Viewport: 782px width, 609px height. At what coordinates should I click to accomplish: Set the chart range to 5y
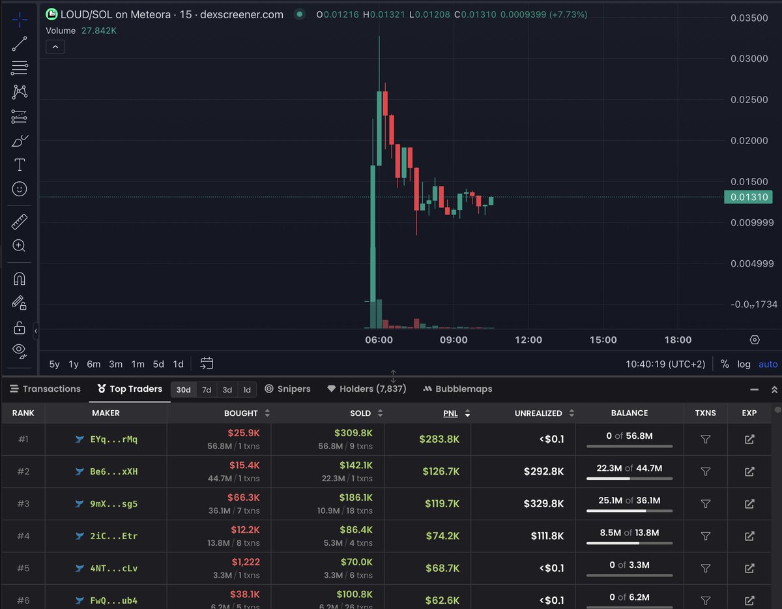click(55, 364)
